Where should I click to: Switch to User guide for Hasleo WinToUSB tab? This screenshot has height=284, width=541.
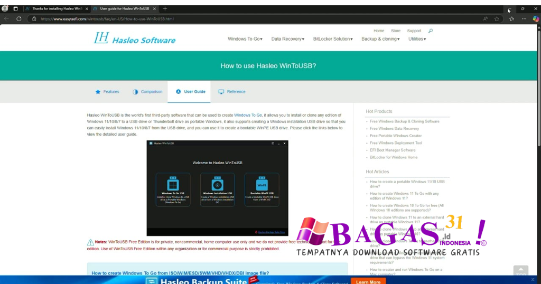click(x=124, y=8)
